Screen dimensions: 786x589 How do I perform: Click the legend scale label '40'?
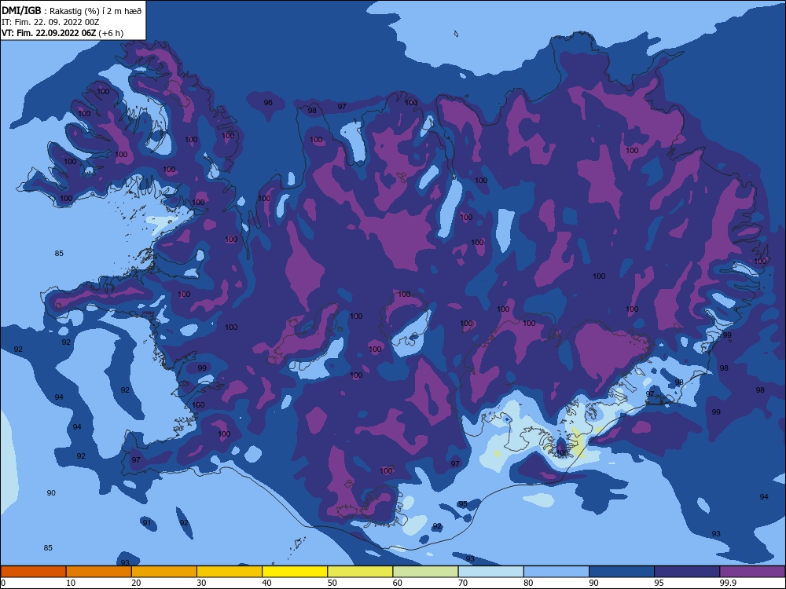click(266, 583)
